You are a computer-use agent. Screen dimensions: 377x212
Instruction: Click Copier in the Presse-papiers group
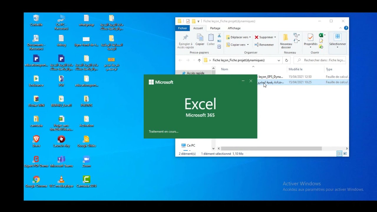[200, 40]
